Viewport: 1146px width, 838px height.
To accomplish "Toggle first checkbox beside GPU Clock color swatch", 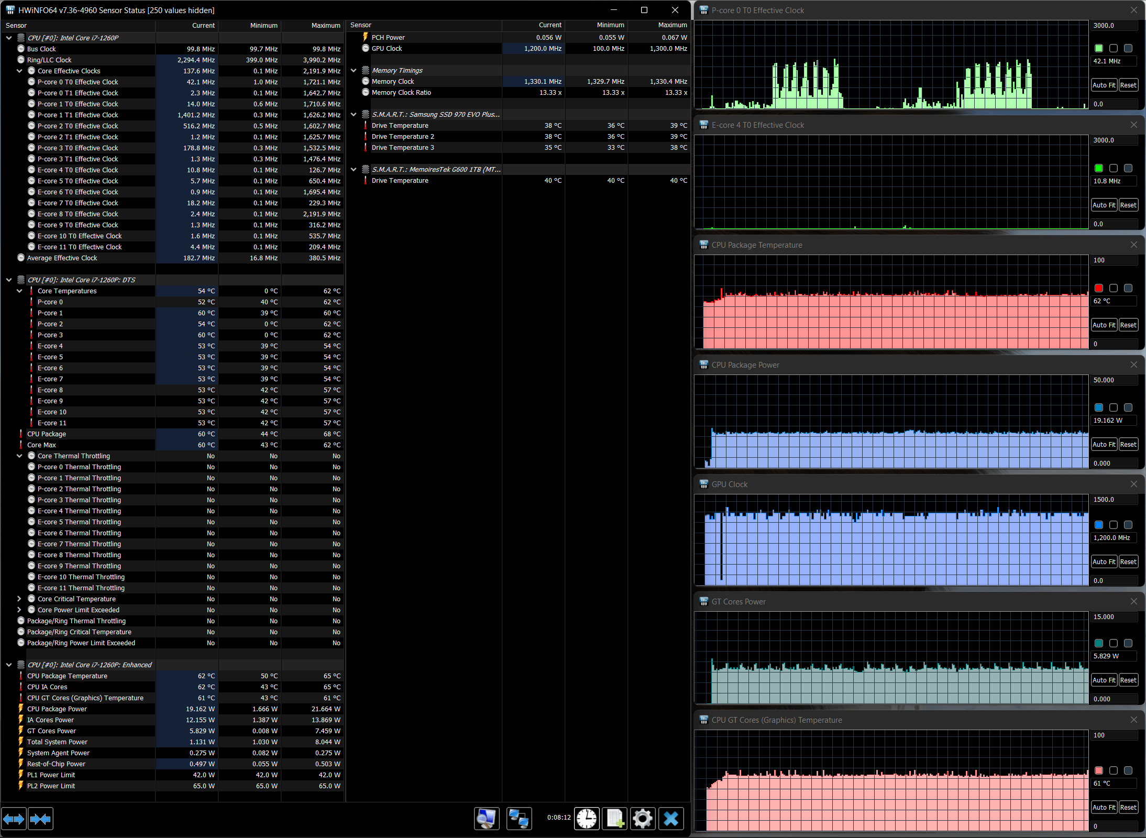I will point(1114,525).
